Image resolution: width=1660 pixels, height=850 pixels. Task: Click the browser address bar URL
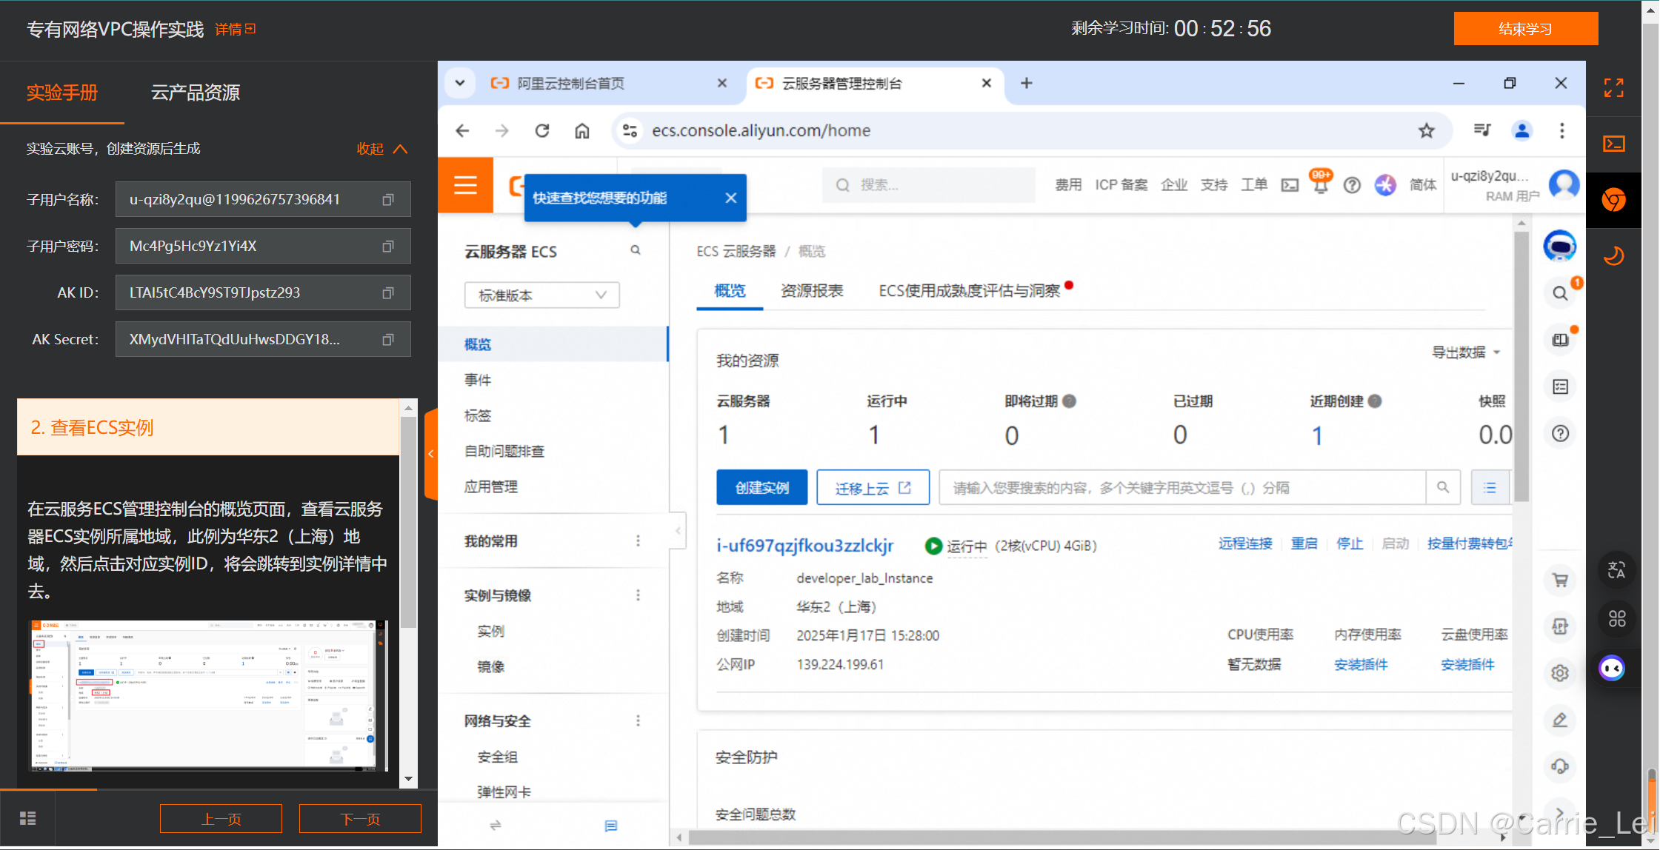coord(761,131)
